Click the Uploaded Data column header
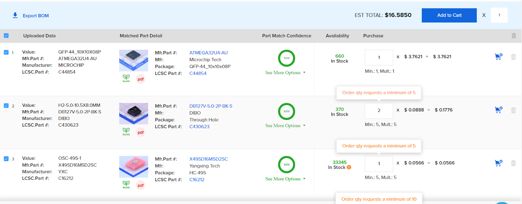The image size is (522, 204). pyautogui.click(x=39, y=36)
